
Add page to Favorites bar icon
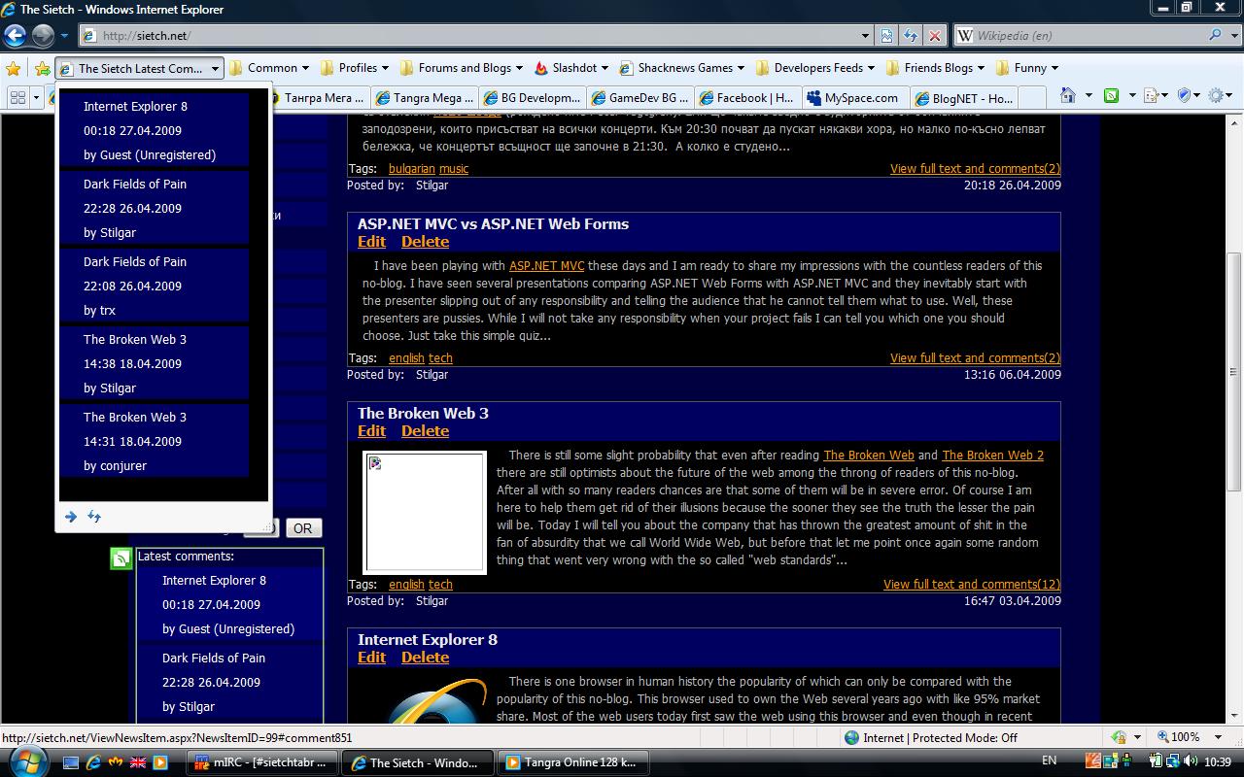pos(42,68)
